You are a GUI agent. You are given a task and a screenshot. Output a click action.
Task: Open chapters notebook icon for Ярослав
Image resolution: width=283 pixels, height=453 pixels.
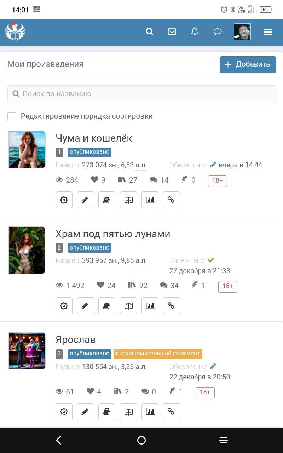(x=107, y=412)
